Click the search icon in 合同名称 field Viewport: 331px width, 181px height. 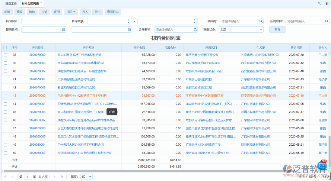195,29
